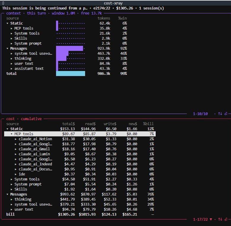The height and width of the screenshot is (226, 231).
Task: Expand assistant text row in context panel
Action: point(12,69)
